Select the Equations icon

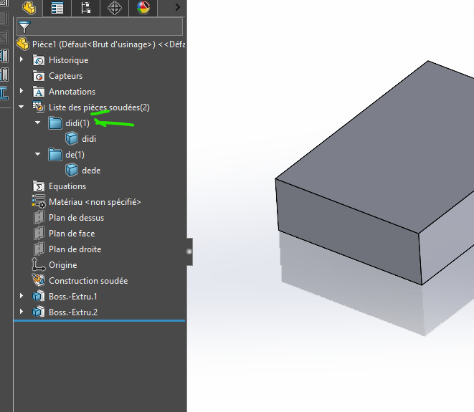pyautogui.click(x=39, y=186)
